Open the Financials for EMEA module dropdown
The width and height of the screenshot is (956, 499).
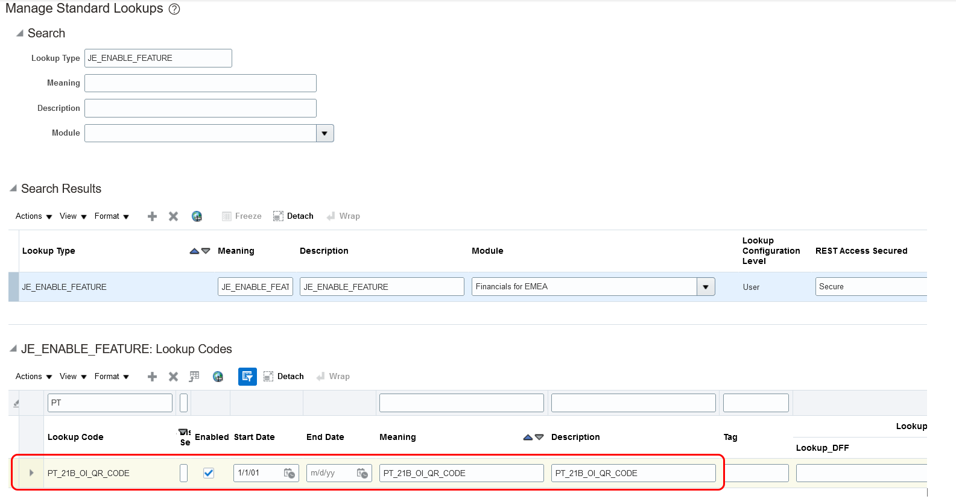pyautogui.click(x=706, y=287)
